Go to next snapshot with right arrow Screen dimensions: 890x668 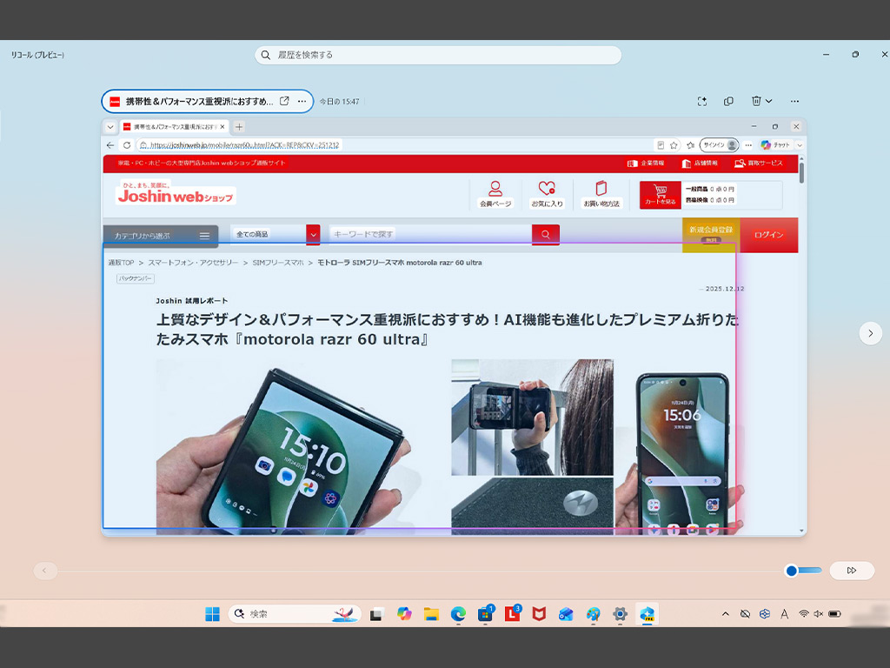[x=871, y=333]
